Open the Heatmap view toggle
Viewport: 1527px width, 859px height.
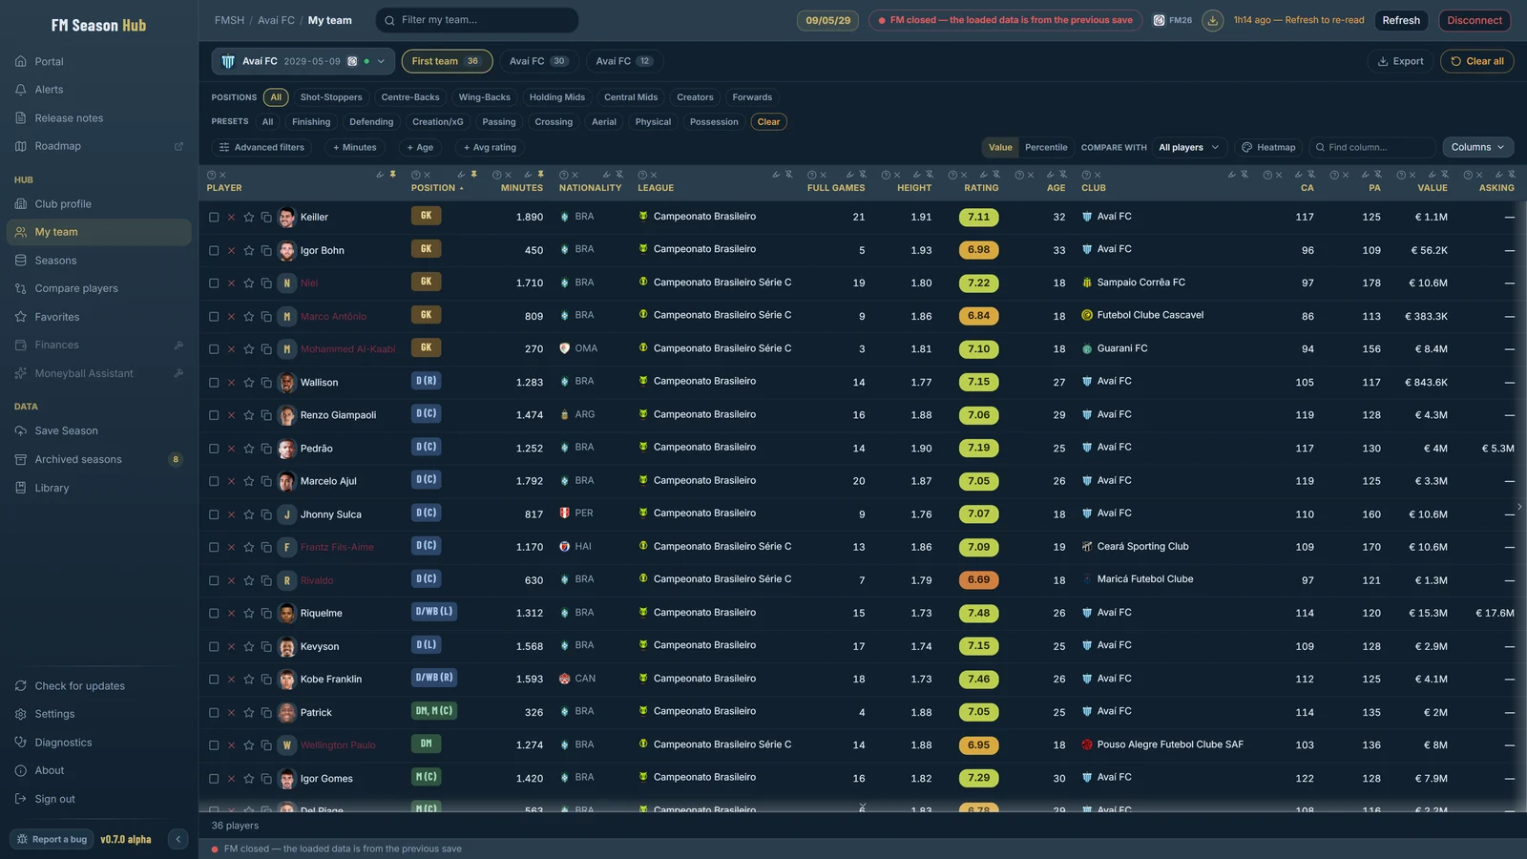pyautogui.click(x=1268, y=147)
